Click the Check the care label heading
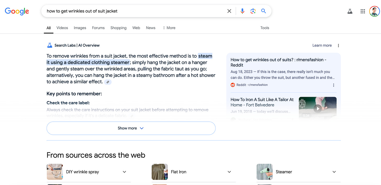The height and width of the screenshot is (185, 381). [68, 103]
